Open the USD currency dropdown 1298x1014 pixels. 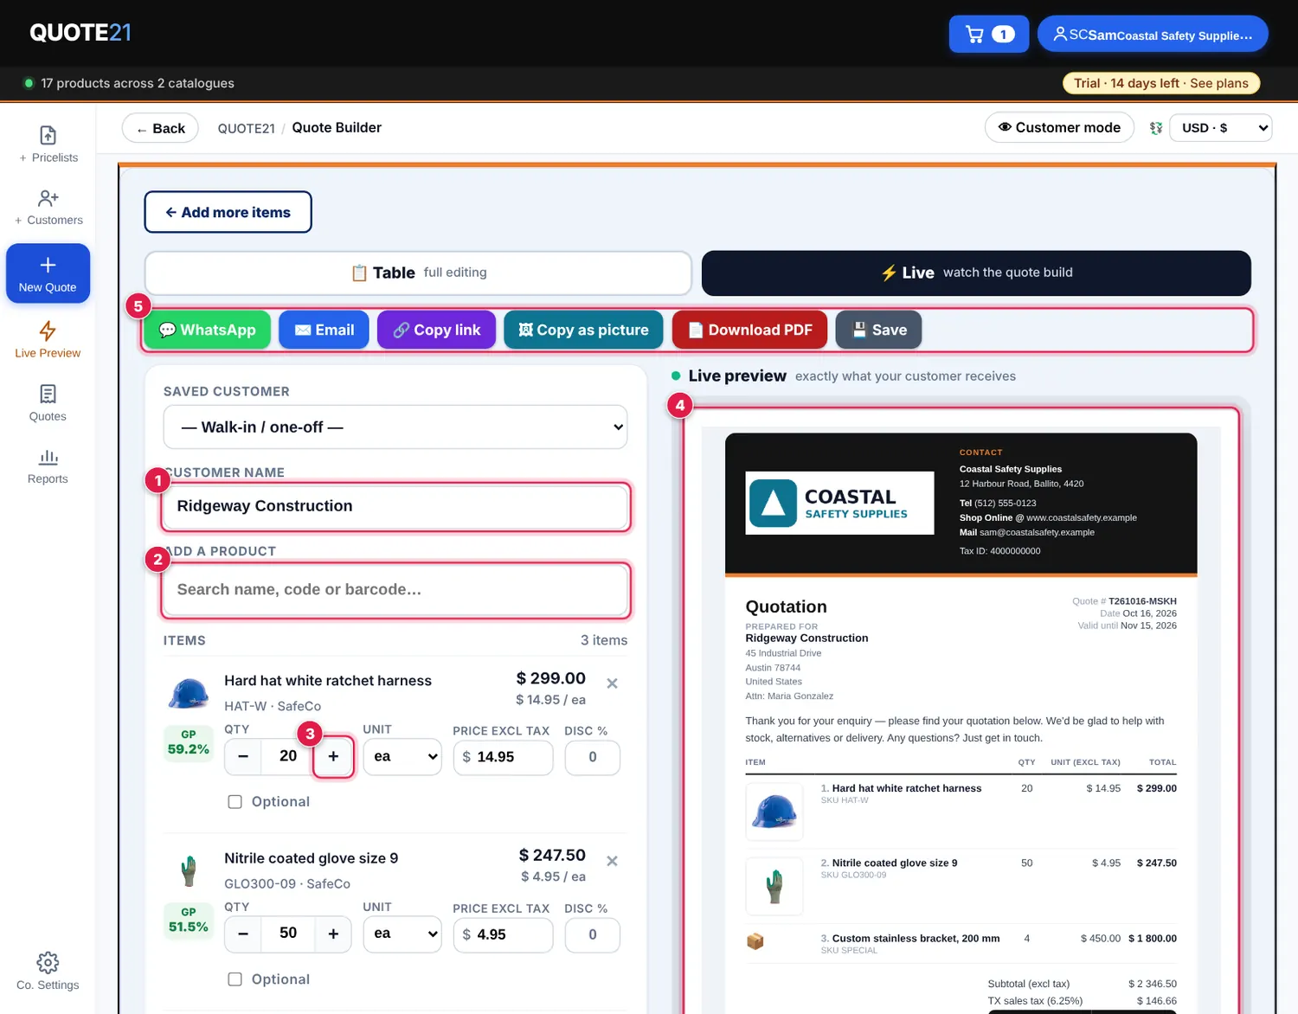point(1221,128)
